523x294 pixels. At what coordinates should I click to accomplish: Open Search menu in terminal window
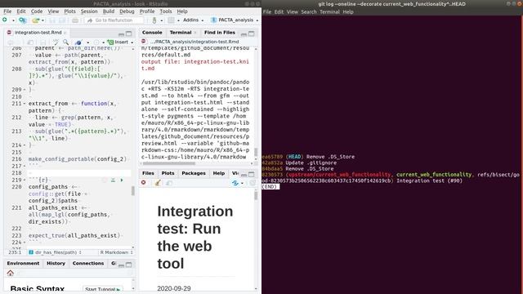click(x=309, y=12)
